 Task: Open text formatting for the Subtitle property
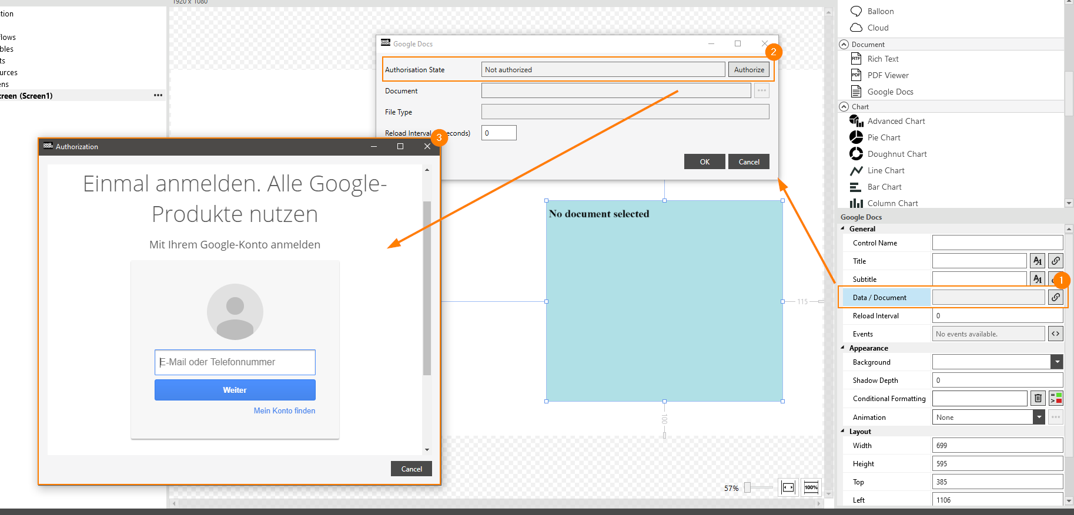pyautogui.click(x=1038, y=279)
